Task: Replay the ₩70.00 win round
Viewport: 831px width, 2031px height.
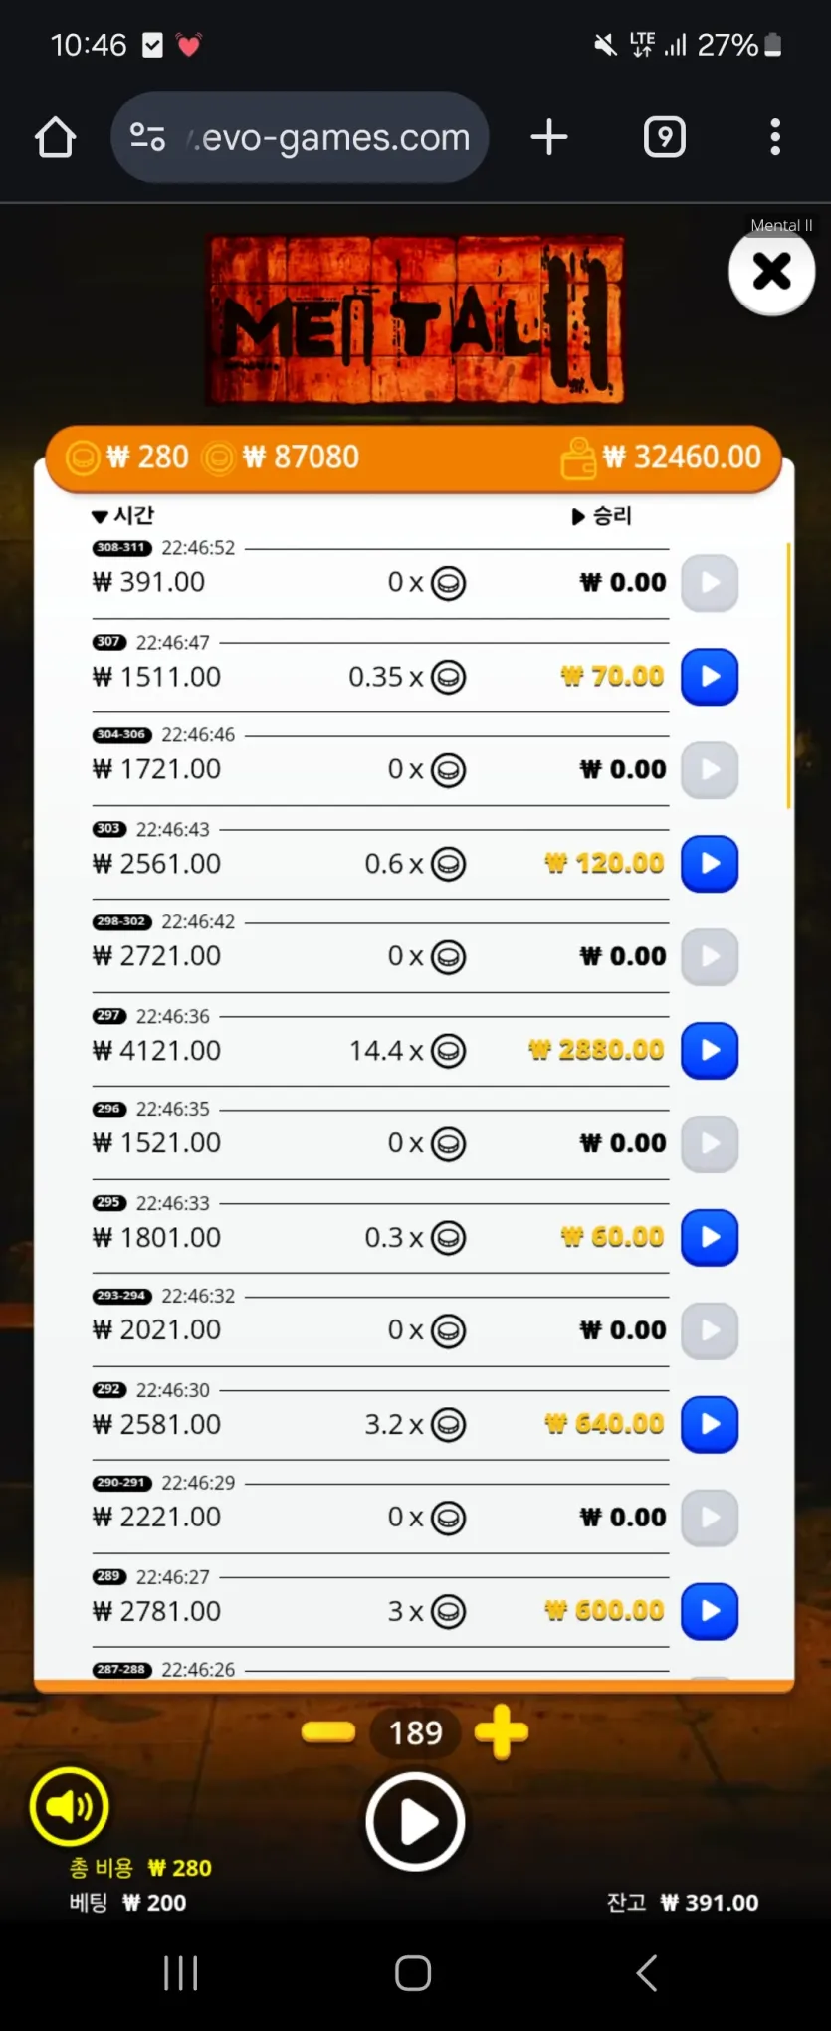Action: (x=710, y=677)
